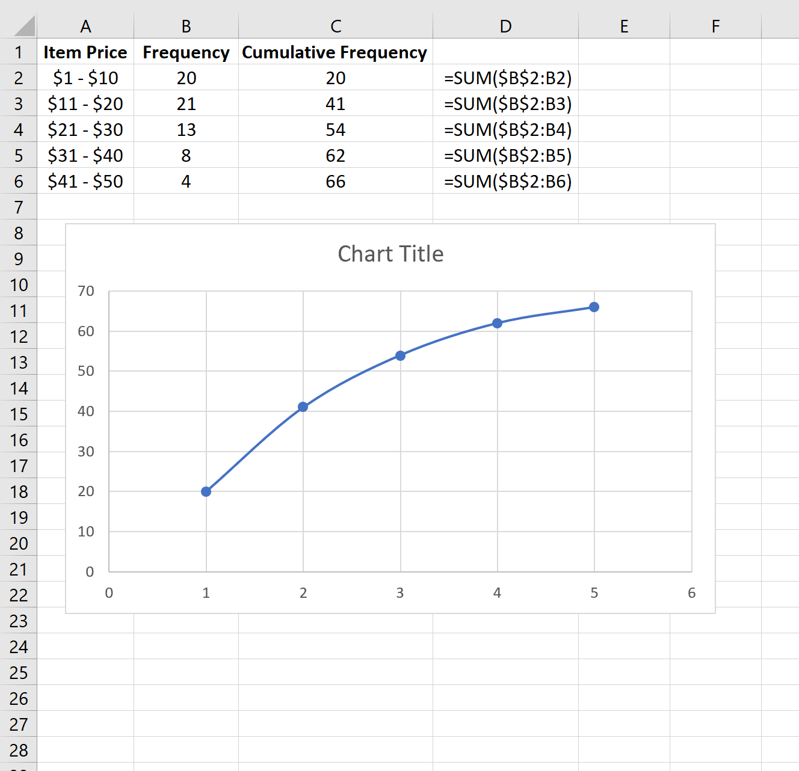
Task: Select column D header
Action: [505, 26]
